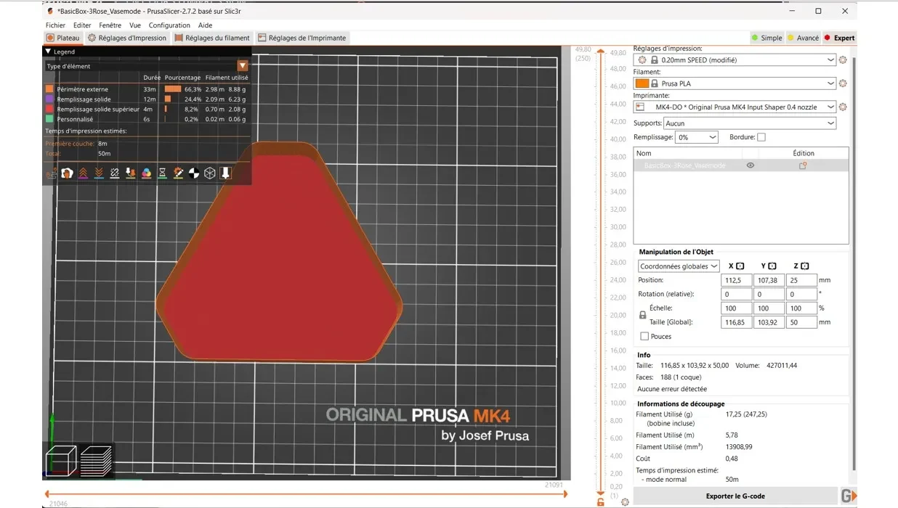The image size is (898, 508).
Task: Click orange Prusa PLA filament color swatch
Action: pos(642,83)
